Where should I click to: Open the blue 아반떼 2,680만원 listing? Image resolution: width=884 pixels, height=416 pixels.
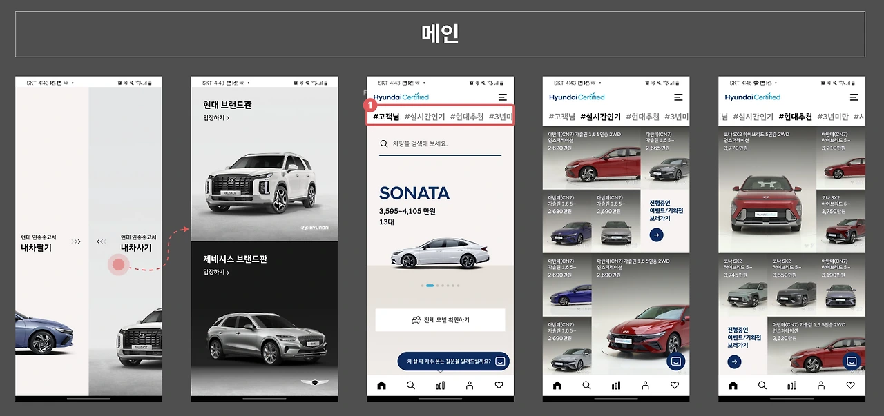click(x=567, y=221)
